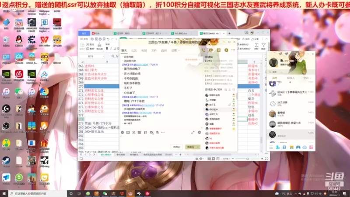Screen dimensions: 350x197
Task: Switch to the 相册 tab in group chat
Action: [x=144, y=50]
